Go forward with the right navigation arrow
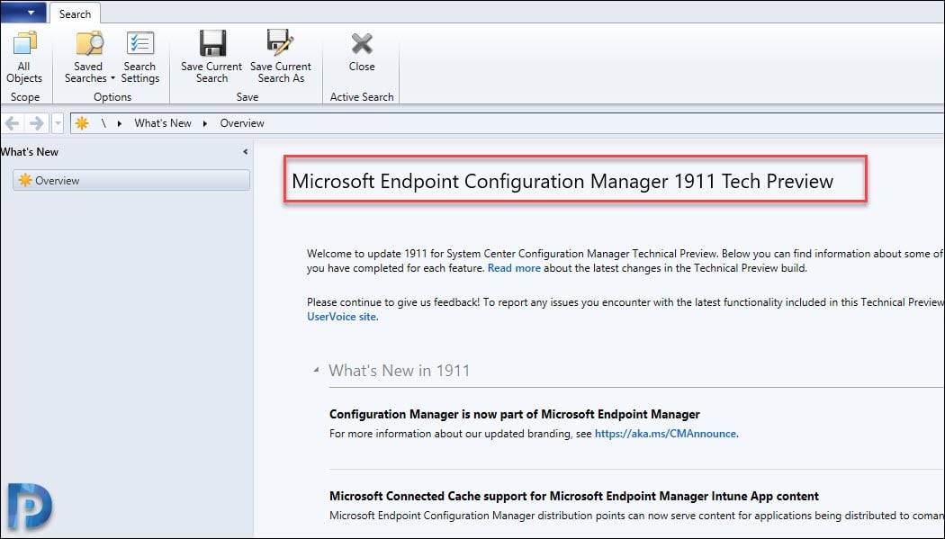945x539 pixels. (37, 123)
